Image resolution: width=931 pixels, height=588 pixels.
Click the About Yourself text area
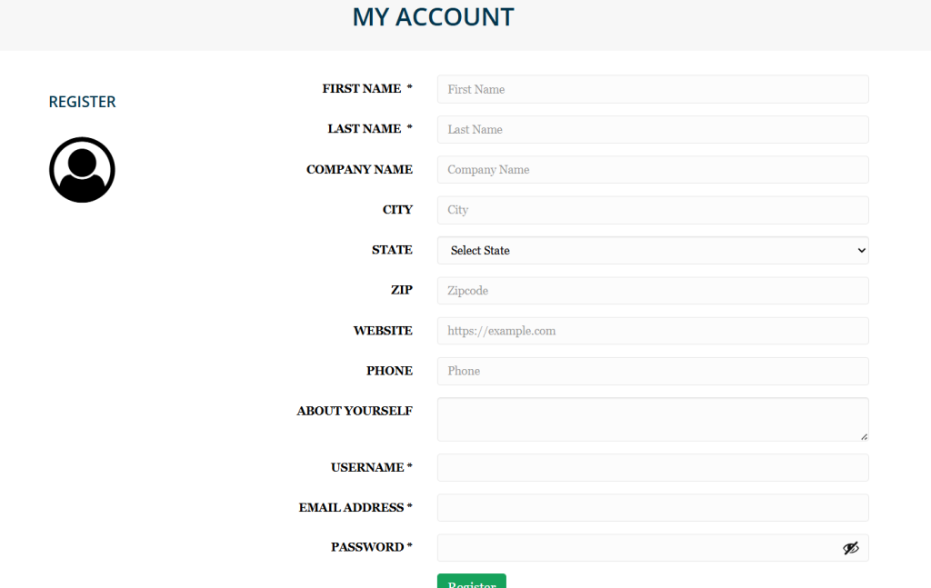pos(653,419)
